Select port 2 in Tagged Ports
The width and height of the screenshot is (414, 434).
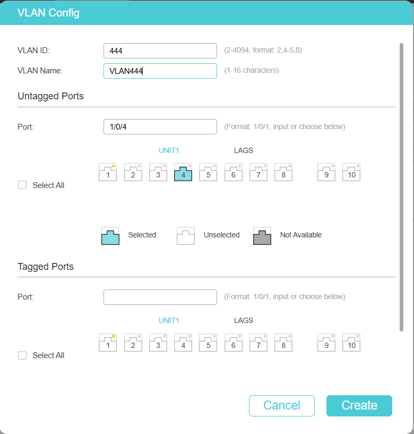pyautogui.click(x=133, y=343)
